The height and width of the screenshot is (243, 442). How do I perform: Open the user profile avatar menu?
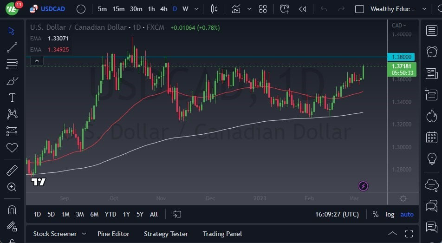point(12,8)
